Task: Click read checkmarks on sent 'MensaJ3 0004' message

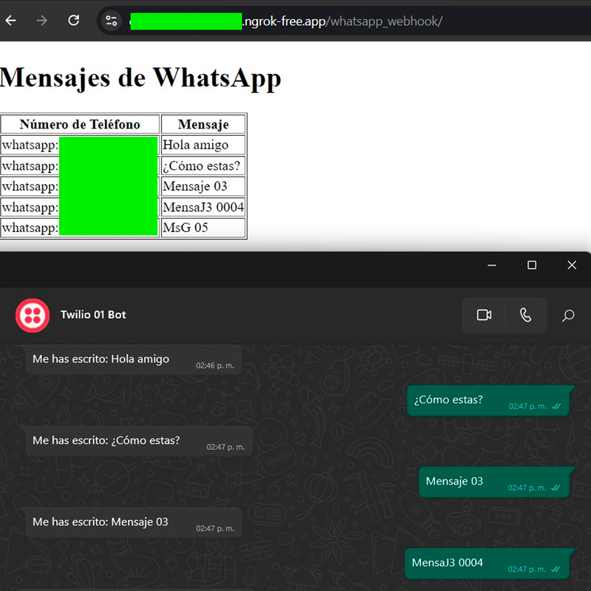Action: click(556, 569)
